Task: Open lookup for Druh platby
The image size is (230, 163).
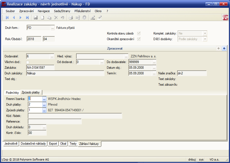Action: 44,105
